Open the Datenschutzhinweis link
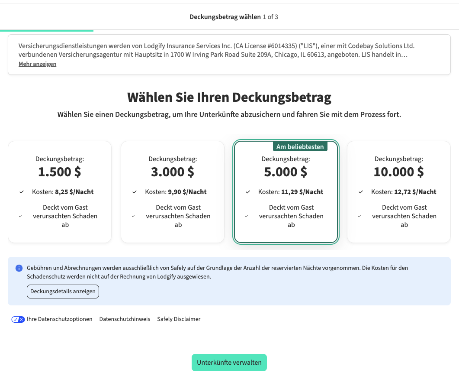Image resolution: width=459 pixels, height=376 pixels. [x=125, y=319]
